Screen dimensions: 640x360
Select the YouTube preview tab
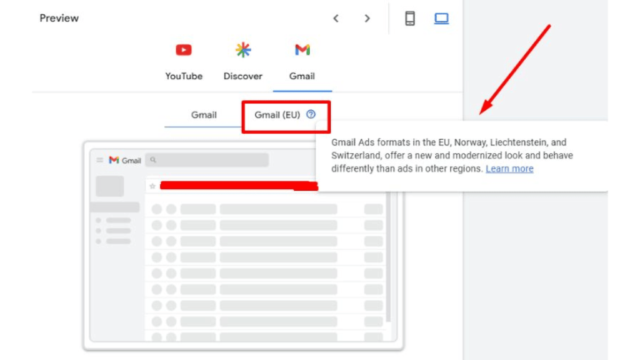coord(183,62)
